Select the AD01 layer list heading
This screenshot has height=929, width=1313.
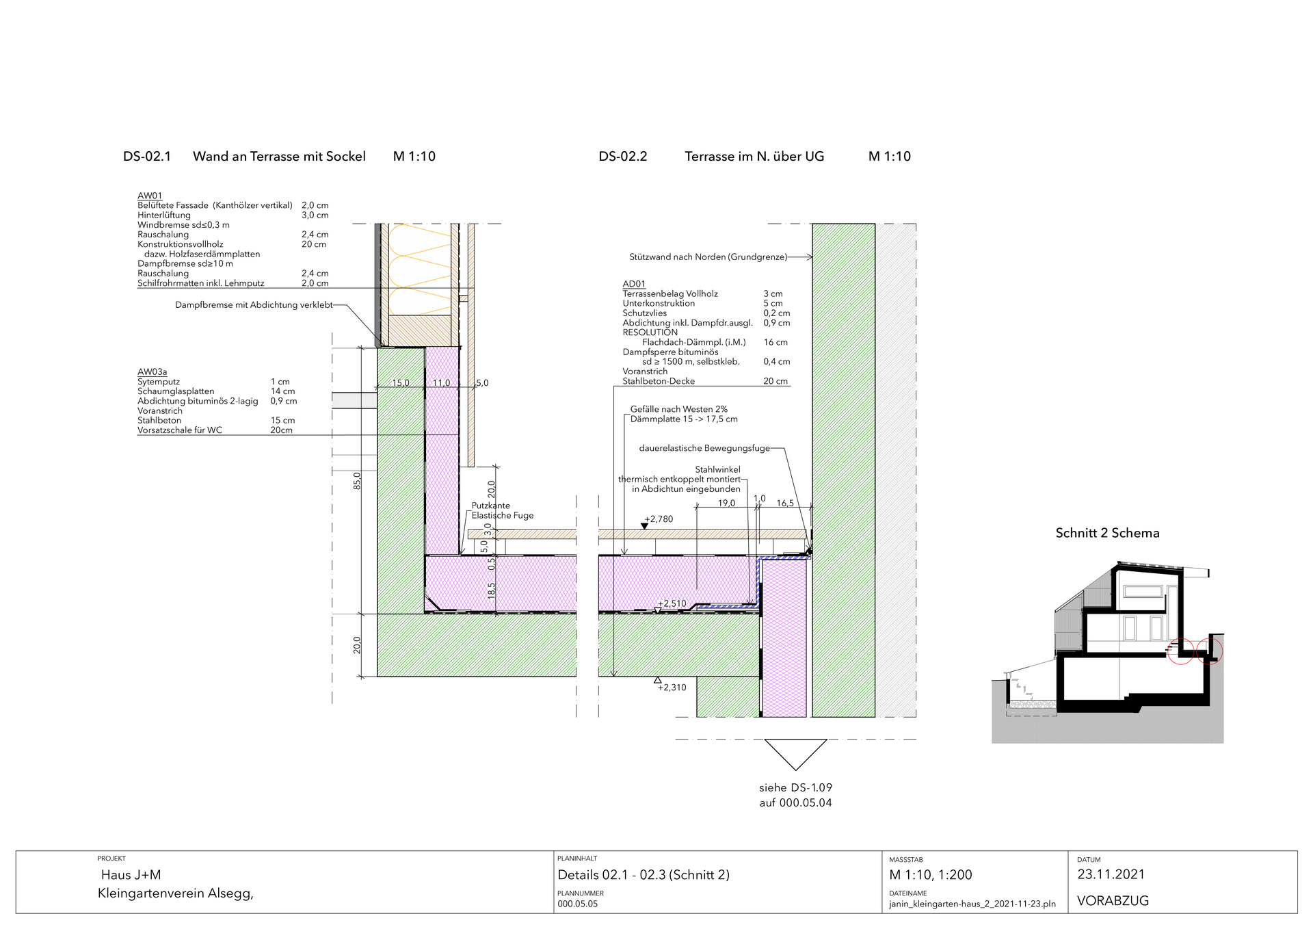(633, 284)
